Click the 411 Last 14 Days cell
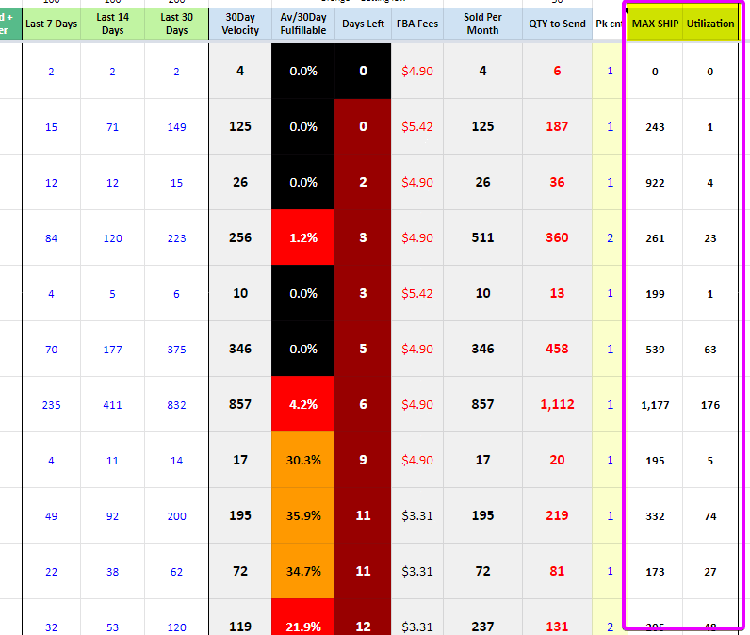 (x=112, y=405)
